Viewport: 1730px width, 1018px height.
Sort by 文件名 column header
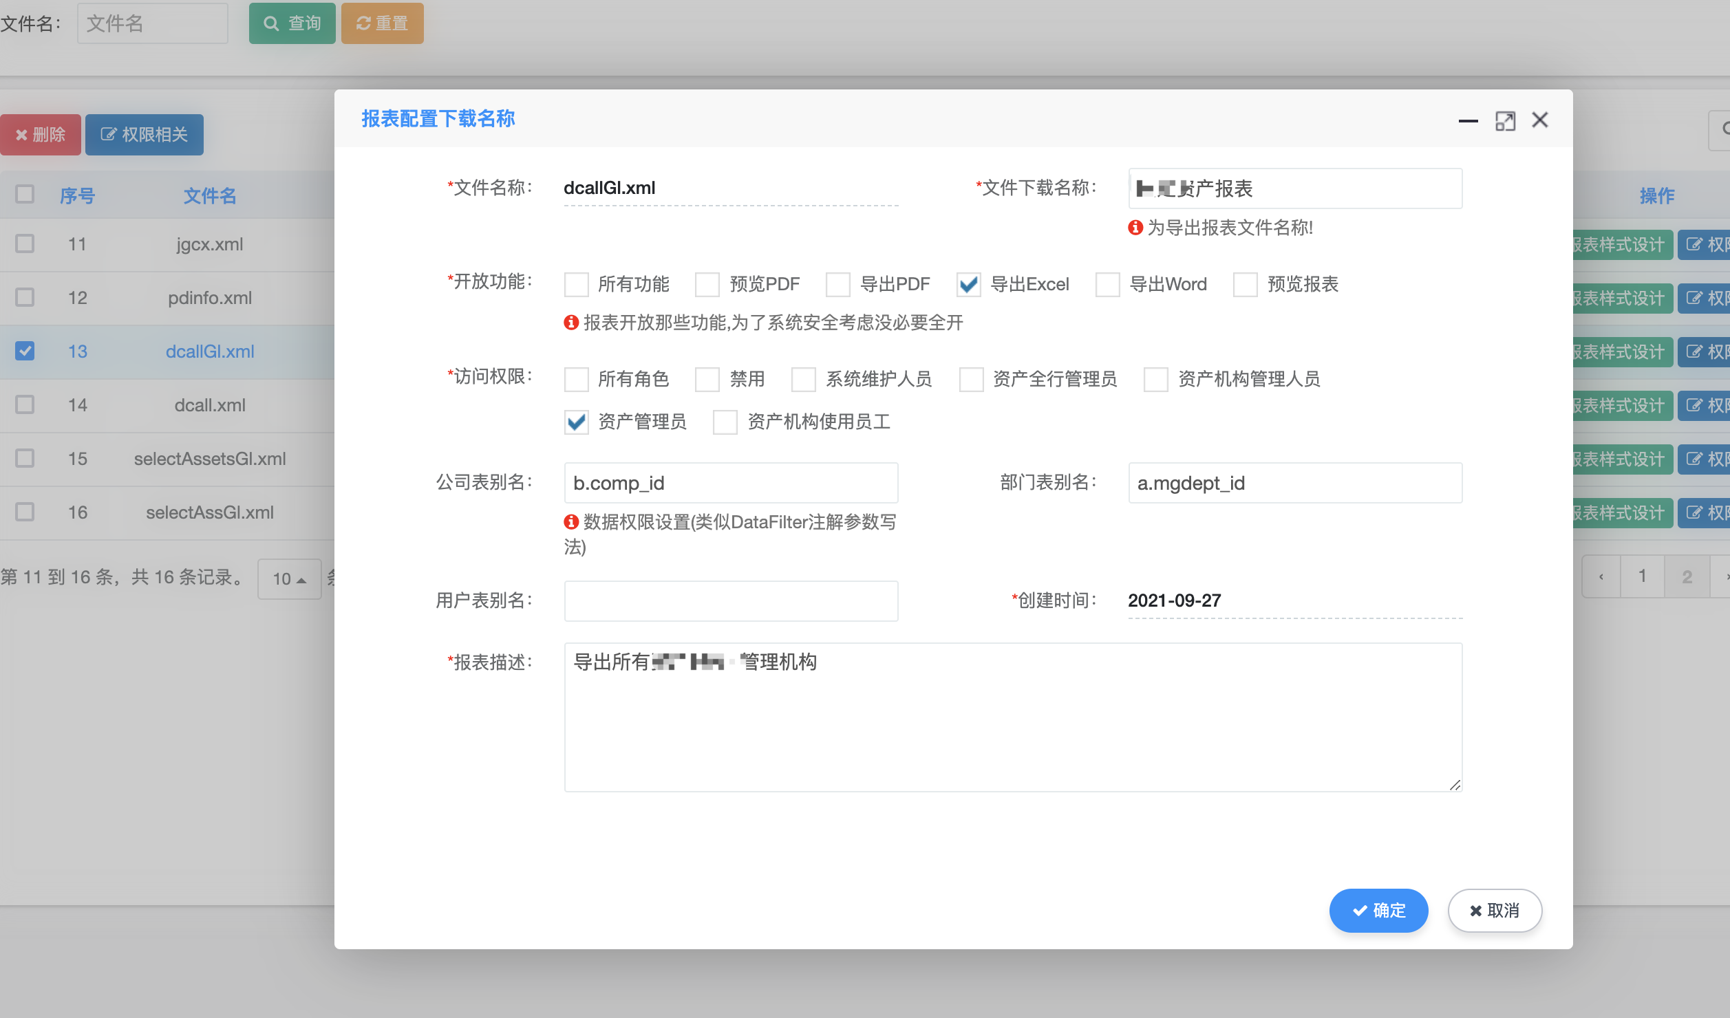(210, 196)
